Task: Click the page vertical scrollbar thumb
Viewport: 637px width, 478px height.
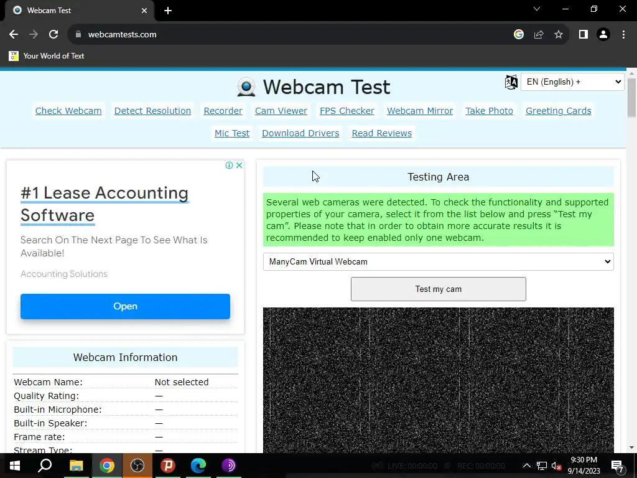Action: (x=631, y=98)
